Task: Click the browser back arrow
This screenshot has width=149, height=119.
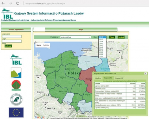Action: coord(3,3)
